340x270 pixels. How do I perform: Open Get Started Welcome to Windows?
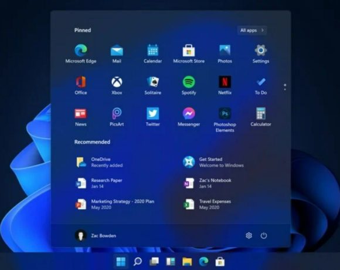(x=213, y=162)
